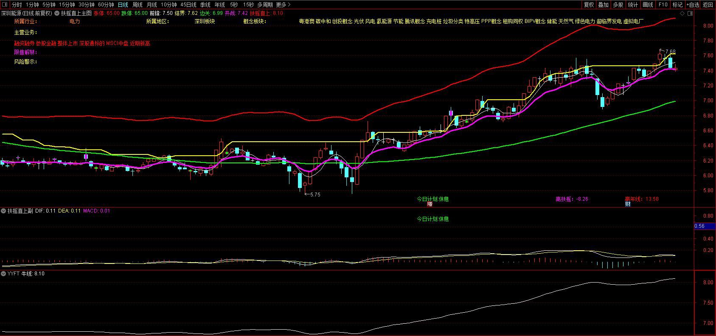Click 今日计划:休息 in the MACD panel
Viewport: 716px width, 336px height.
coord(432,219)
